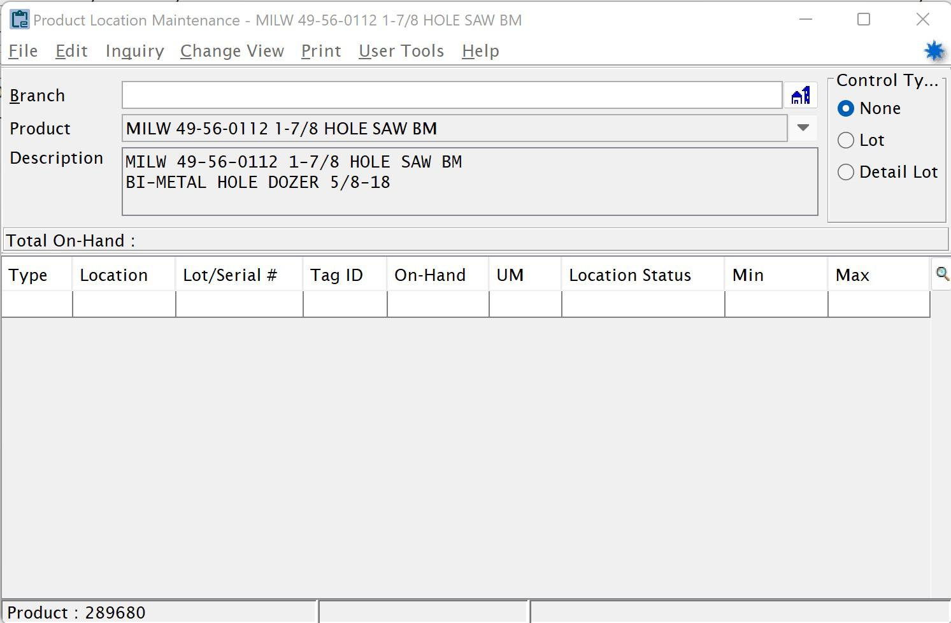Screen dimensions: 951x623
Task: Click the magnifier icon beside Max column
Action: (x=941, y=275)
